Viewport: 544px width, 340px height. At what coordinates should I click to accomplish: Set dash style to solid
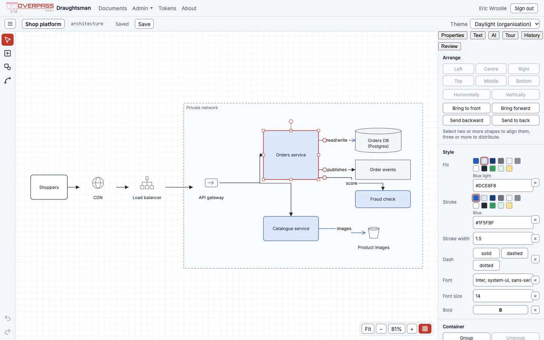coord(486,253)
